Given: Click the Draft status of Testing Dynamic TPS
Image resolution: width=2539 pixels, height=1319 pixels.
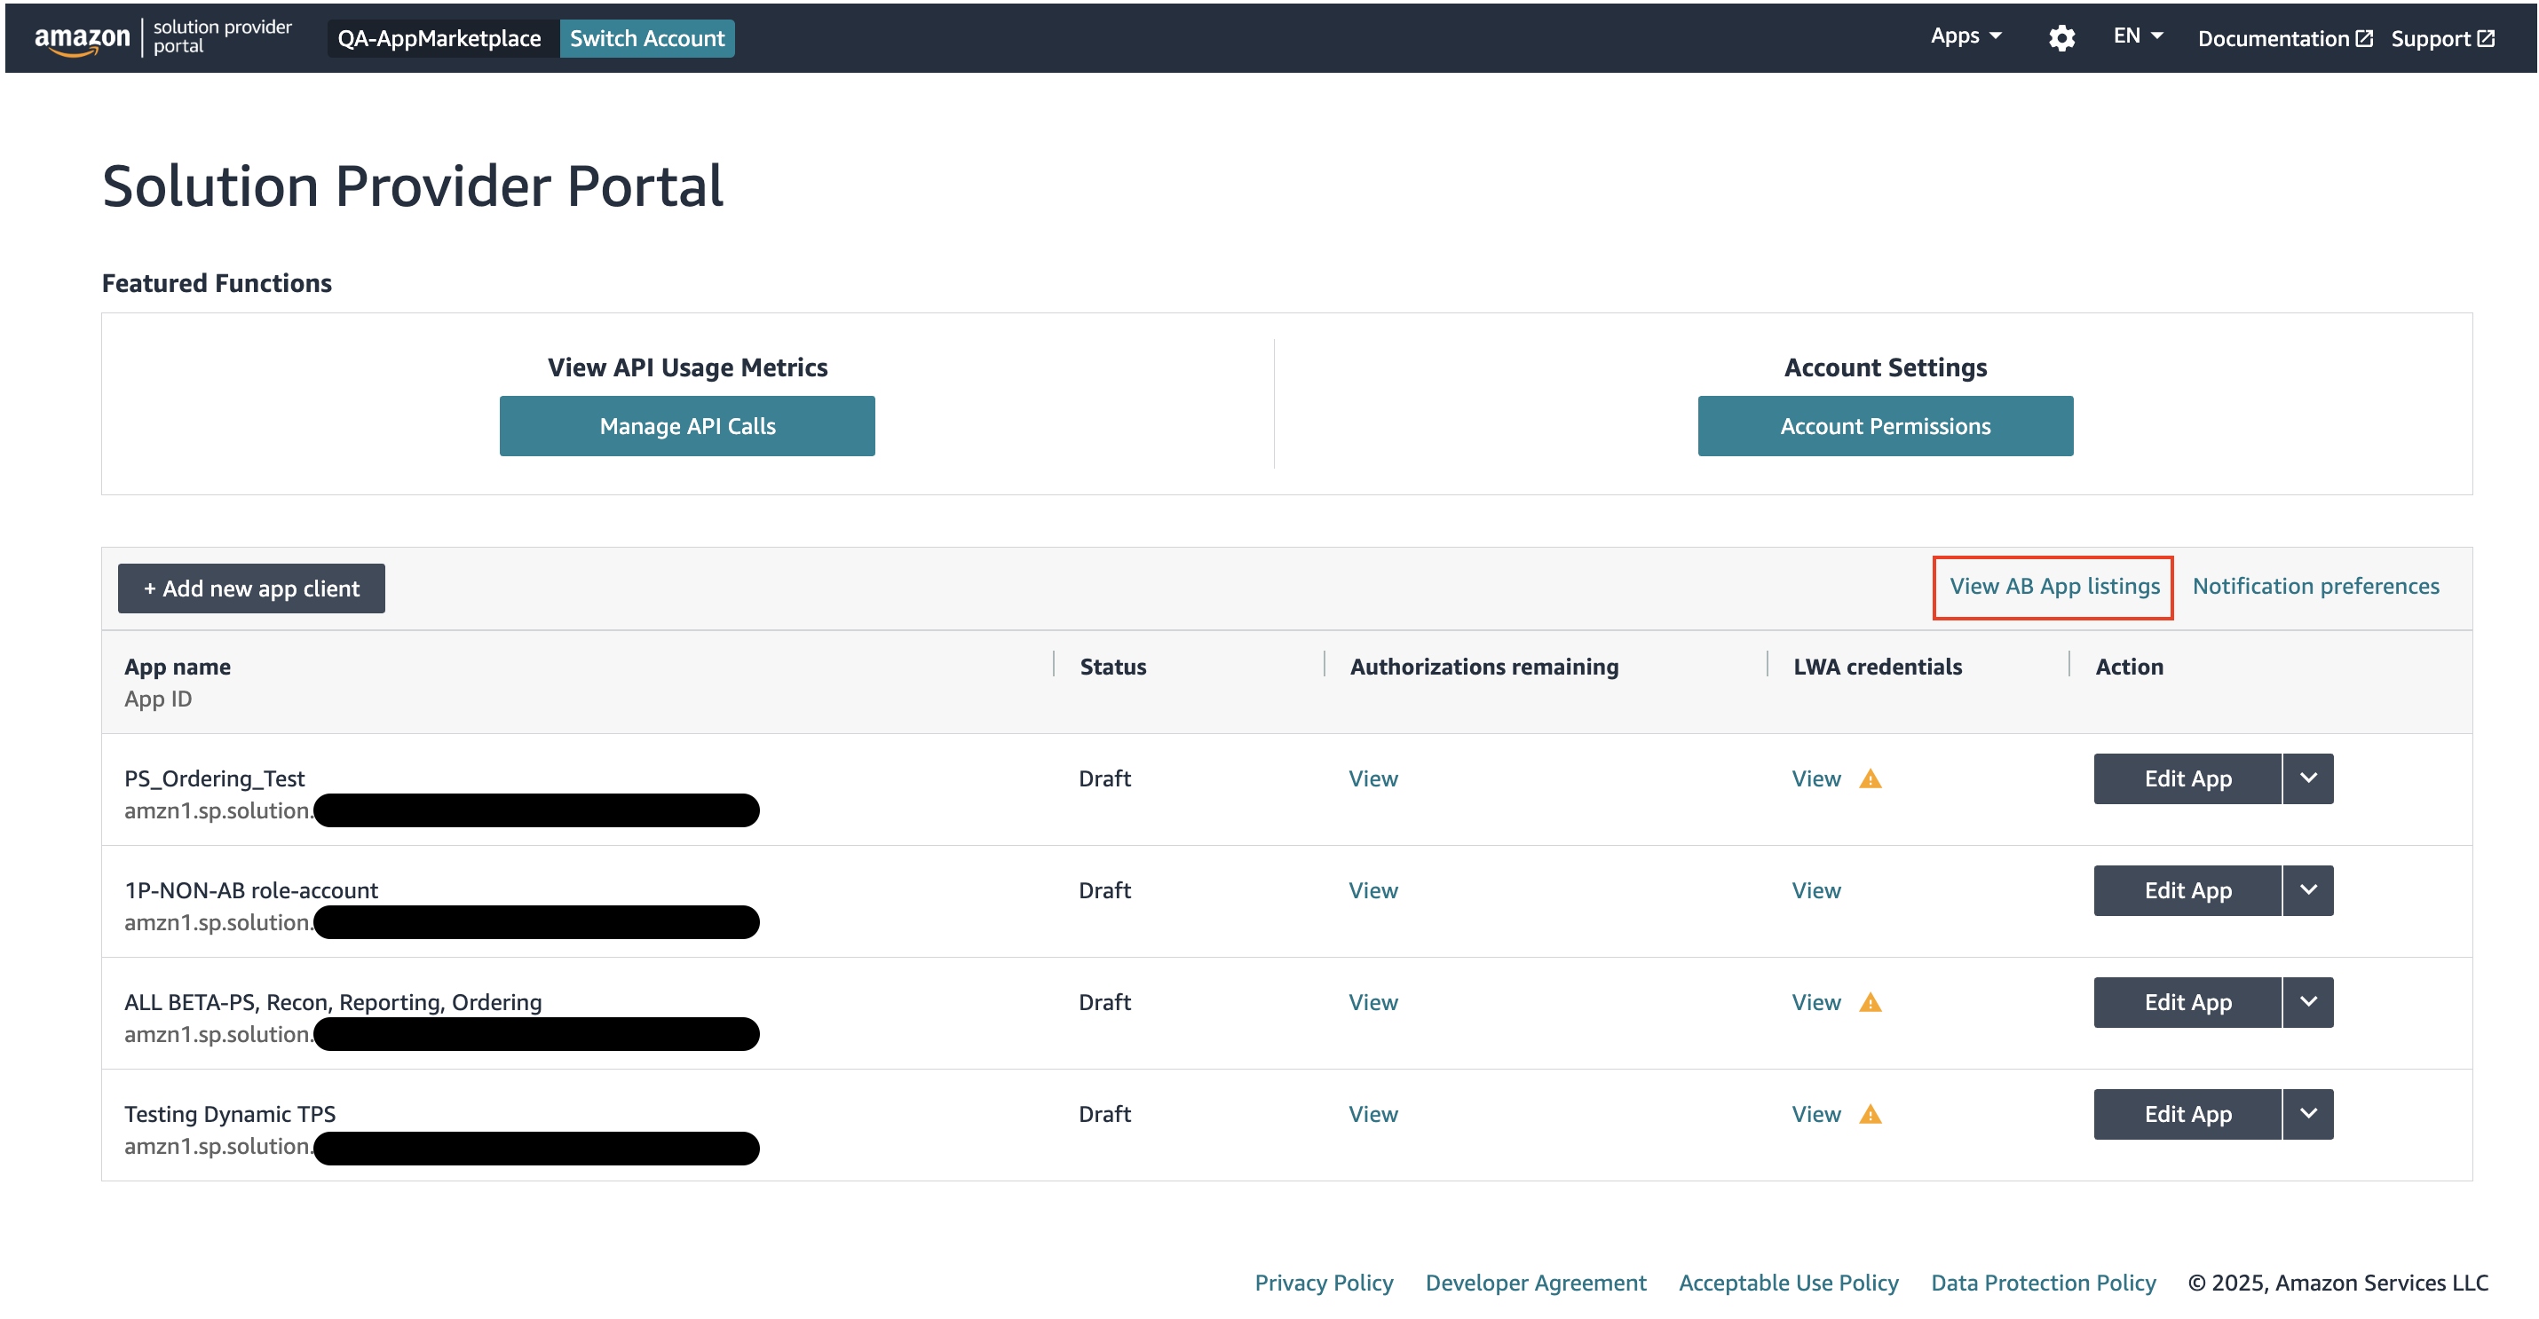Looking at the screenshot, I should coord(1105,1114).
